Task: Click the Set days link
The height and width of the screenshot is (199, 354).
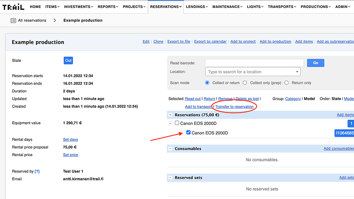Action: [71, 140]
